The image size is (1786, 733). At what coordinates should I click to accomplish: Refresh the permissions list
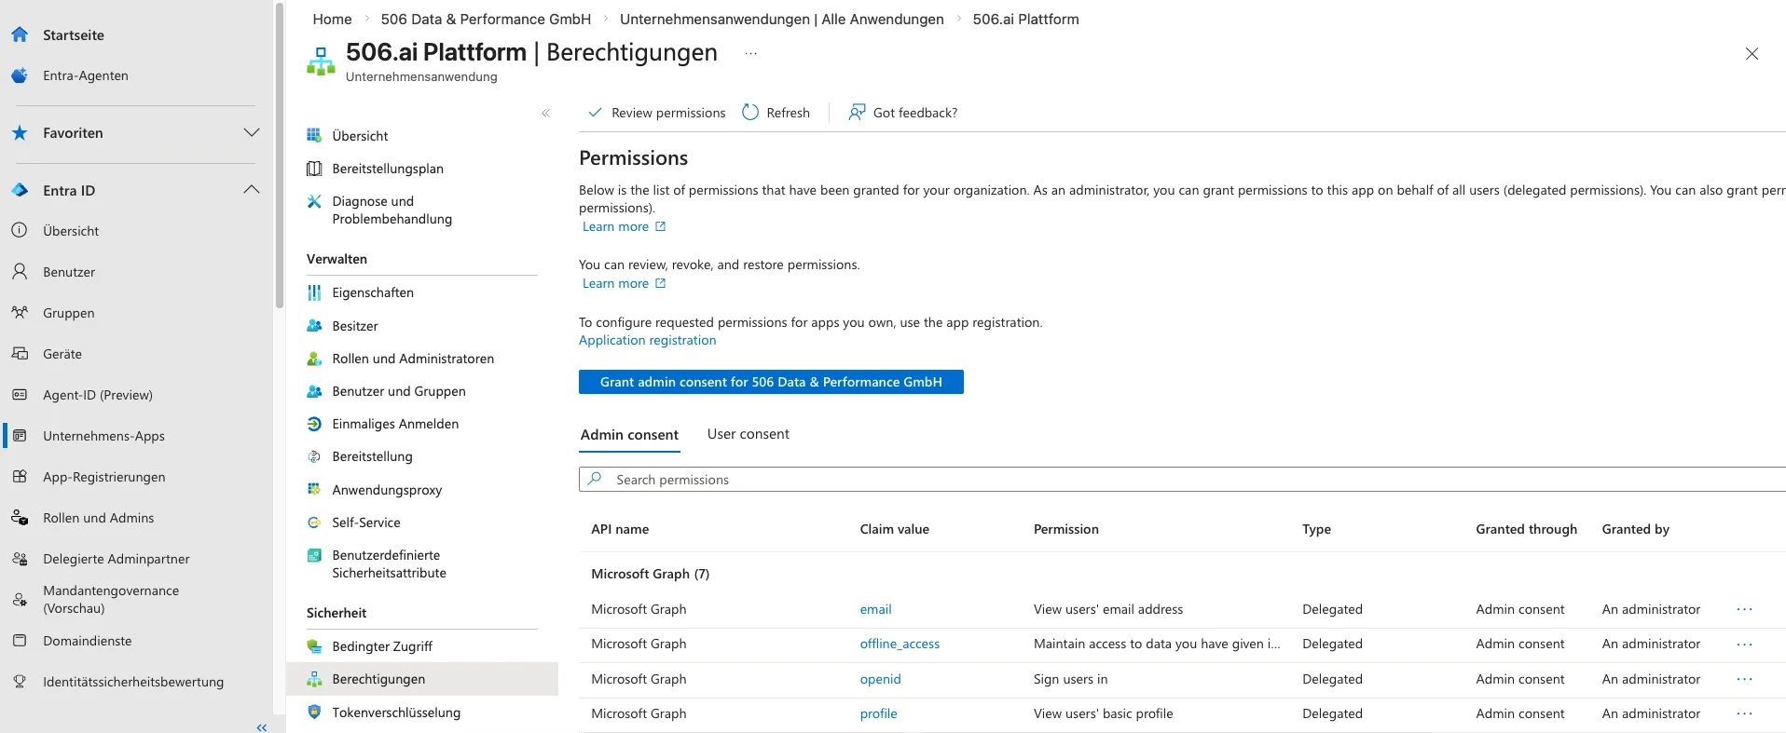[x=776, y=113]
